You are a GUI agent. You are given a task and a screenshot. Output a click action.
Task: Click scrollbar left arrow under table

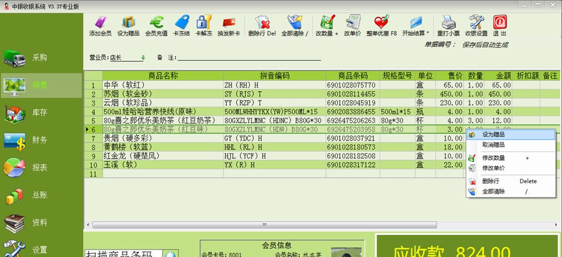[88, 225]
